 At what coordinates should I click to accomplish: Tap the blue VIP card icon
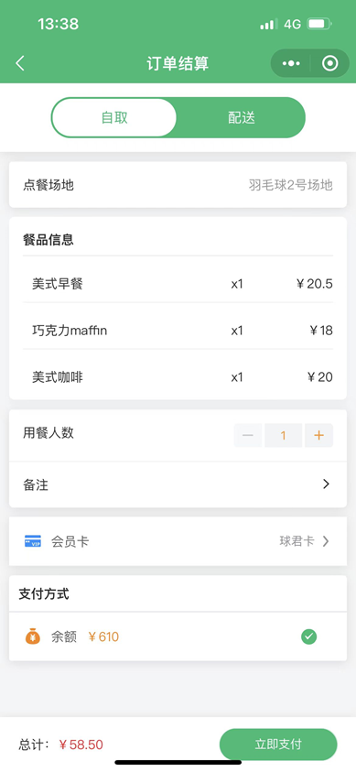click(33, 541)
